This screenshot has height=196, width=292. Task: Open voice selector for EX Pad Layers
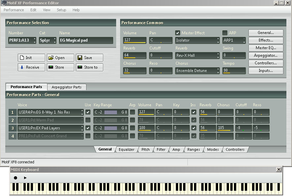[50, 128]
